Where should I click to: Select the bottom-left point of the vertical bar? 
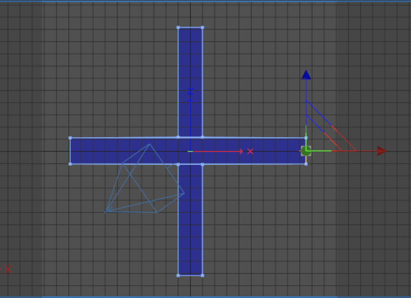178,275
